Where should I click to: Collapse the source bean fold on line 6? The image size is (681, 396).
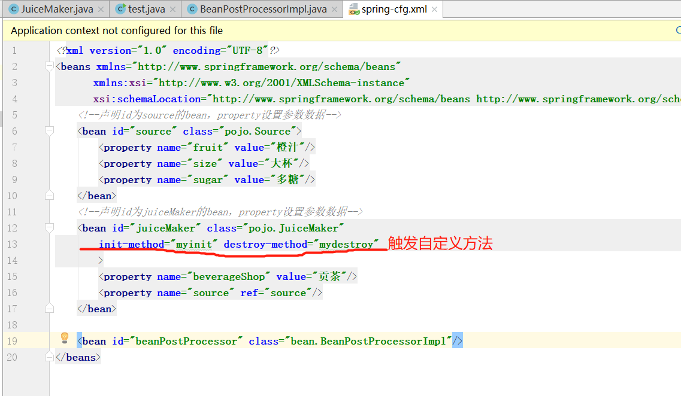coord(49,130)
